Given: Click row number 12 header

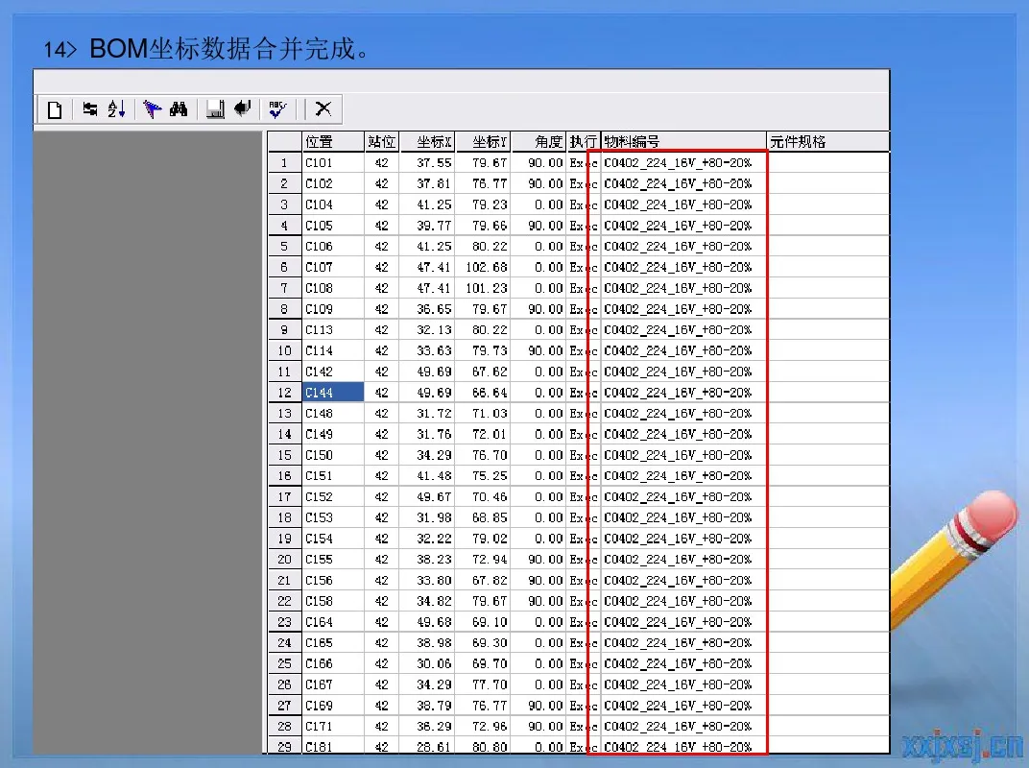Looking at the screenshot, I should (x=284, y=393).
